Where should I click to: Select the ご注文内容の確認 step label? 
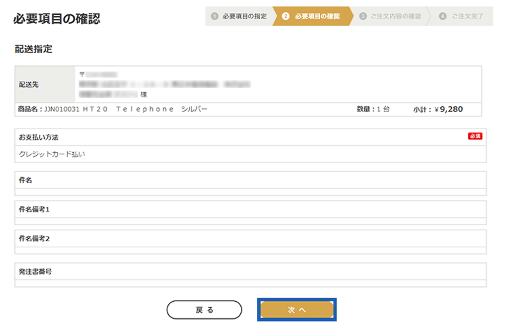coord(395,16)
